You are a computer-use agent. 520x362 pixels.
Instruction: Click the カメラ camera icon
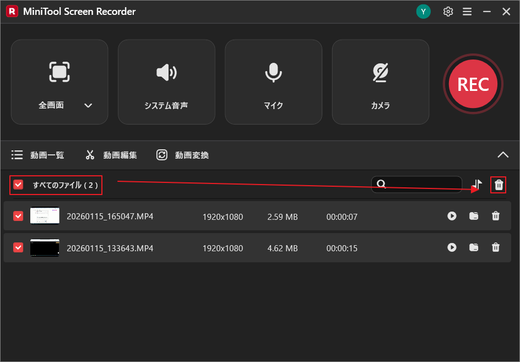pyautogui.click(x=380, y=72)
